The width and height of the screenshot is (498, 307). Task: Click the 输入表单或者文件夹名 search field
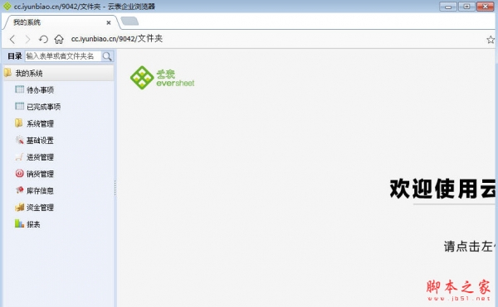pyautogui.click(x=63, y=56)
